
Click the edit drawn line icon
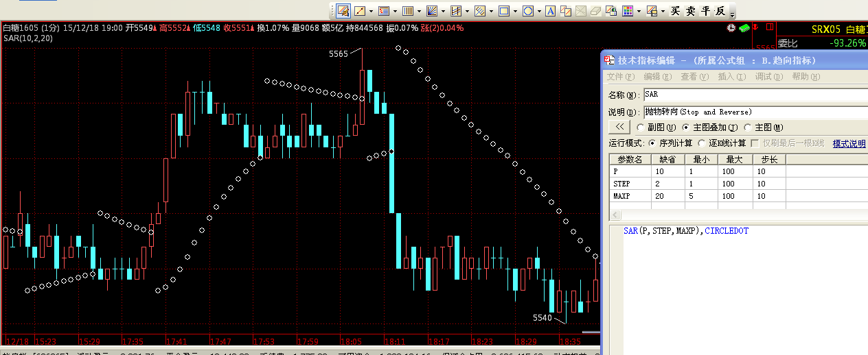click(x=566, y=11)
